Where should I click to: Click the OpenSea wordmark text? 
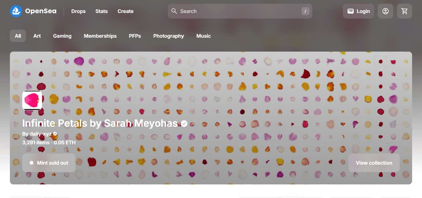point(41,11)
